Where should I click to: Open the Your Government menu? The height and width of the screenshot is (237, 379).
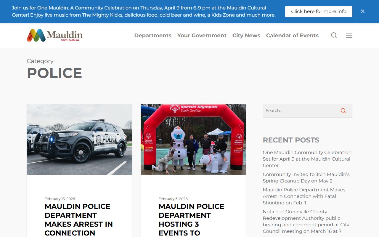202,36
